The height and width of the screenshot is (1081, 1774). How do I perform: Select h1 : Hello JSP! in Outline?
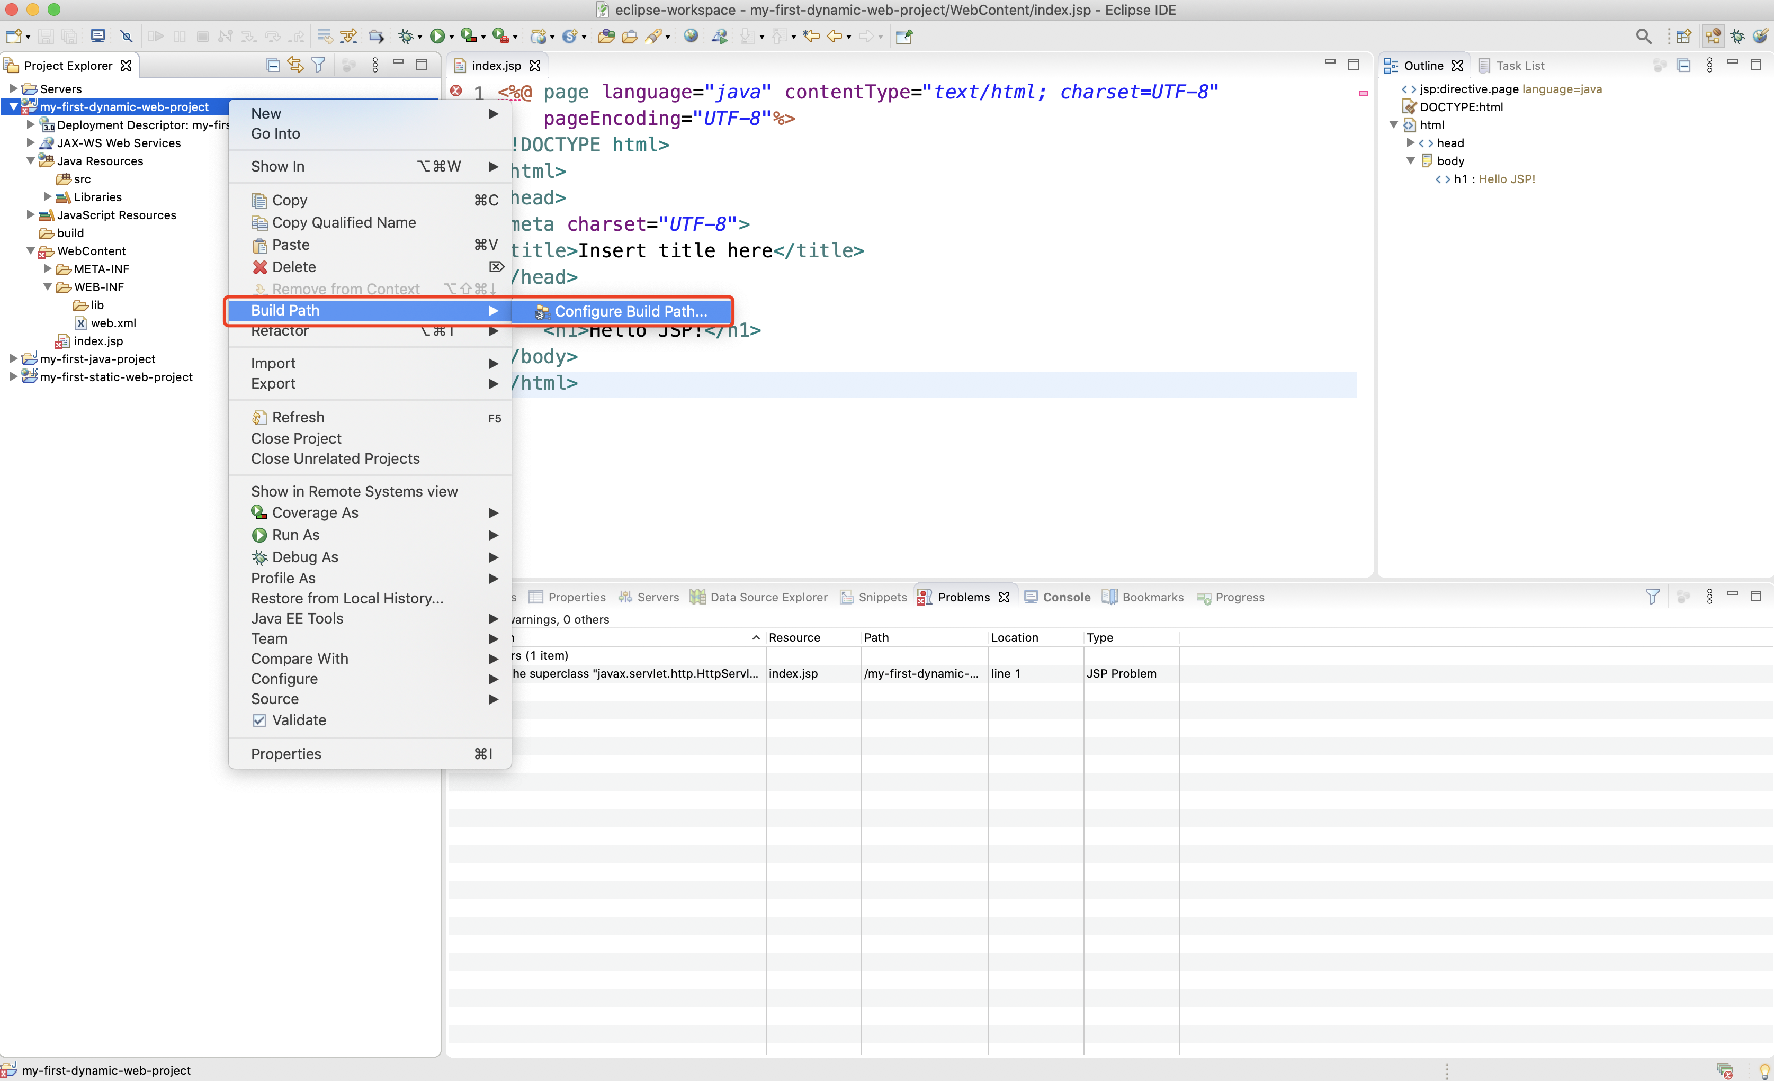click(x=1485, y=178)
